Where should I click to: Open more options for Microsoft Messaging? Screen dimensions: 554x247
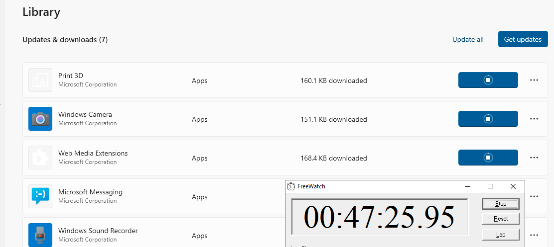click(x=534, y=196)
